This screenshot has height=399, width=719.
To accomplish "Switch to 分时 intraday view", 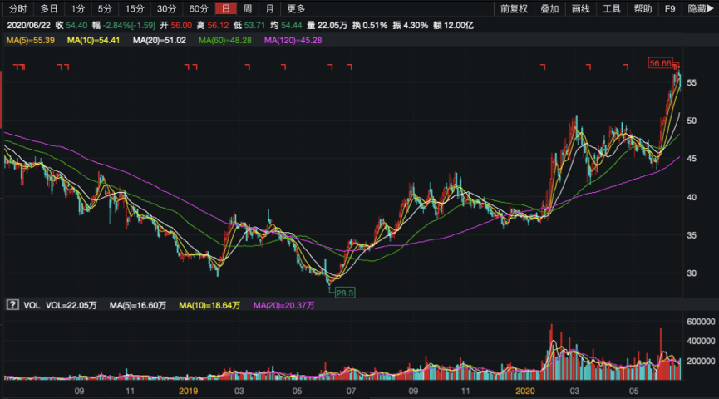I will coord(17,9).
